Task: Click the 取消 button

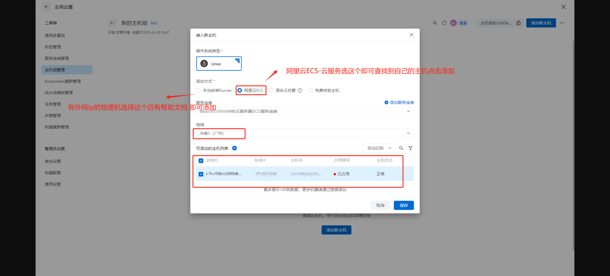Action: (380, 205)
